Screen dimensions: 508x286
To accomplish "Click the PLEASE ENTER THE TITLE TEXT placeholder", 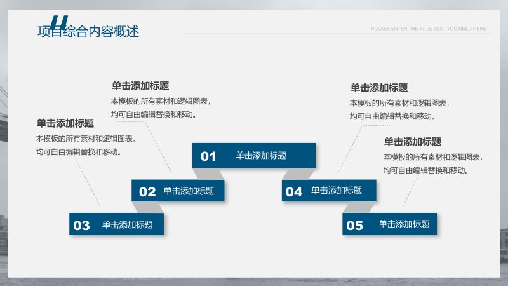I will coord(429,29).
